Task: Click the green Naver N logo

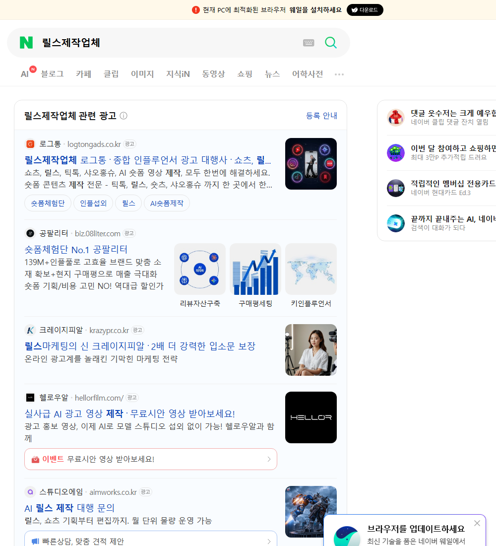Action: (x=26, y=43)
